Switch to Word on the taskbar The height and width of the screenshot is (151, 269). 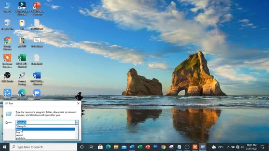point(132,147)
